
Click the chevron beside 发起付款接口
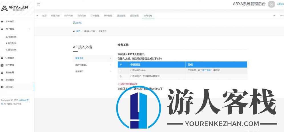[x=110, y=65]
